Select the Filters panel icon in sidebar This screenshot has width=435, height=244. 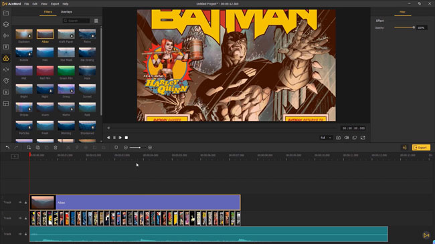[6, 58]
